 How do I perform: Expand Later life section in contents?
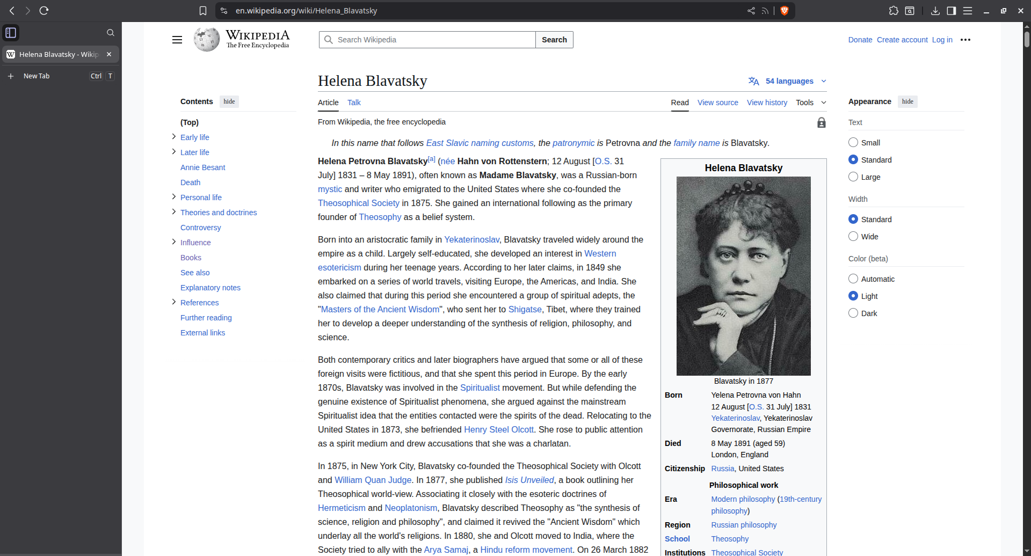click(x=174, y=152)
